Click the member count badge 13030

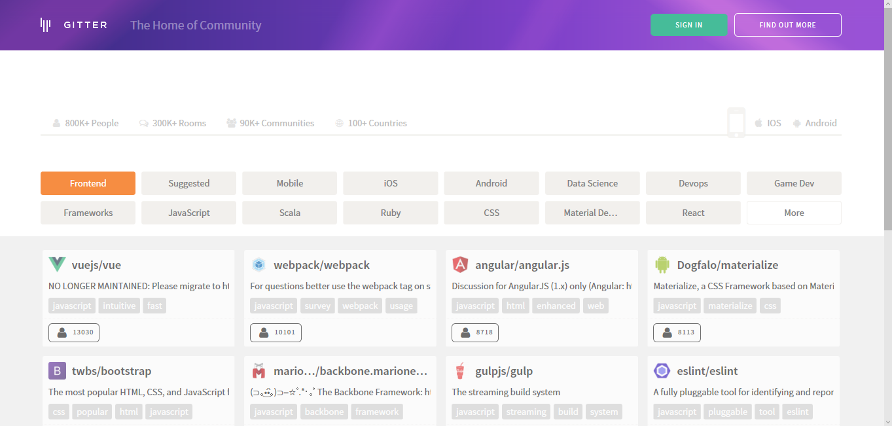point(74,332)
